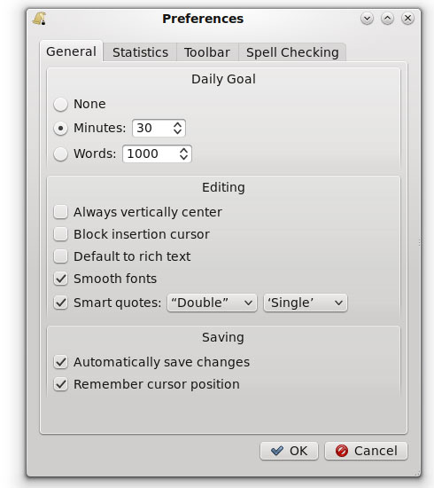Image resolution: width=434 pixels, height=488 pixels.
Task: Enable Always vertically center
Action: coord(60,212)
